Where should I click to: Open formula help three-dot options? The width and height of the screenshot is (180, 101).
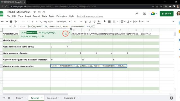click(69, 41)
